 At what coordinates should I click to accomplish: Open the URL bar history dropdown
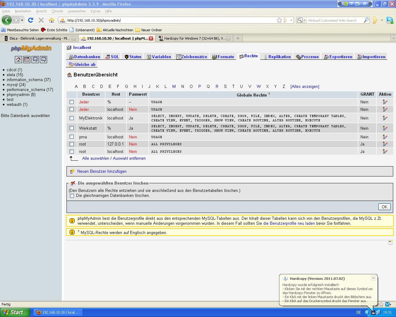pyautogui.click(x=291, y=20)
